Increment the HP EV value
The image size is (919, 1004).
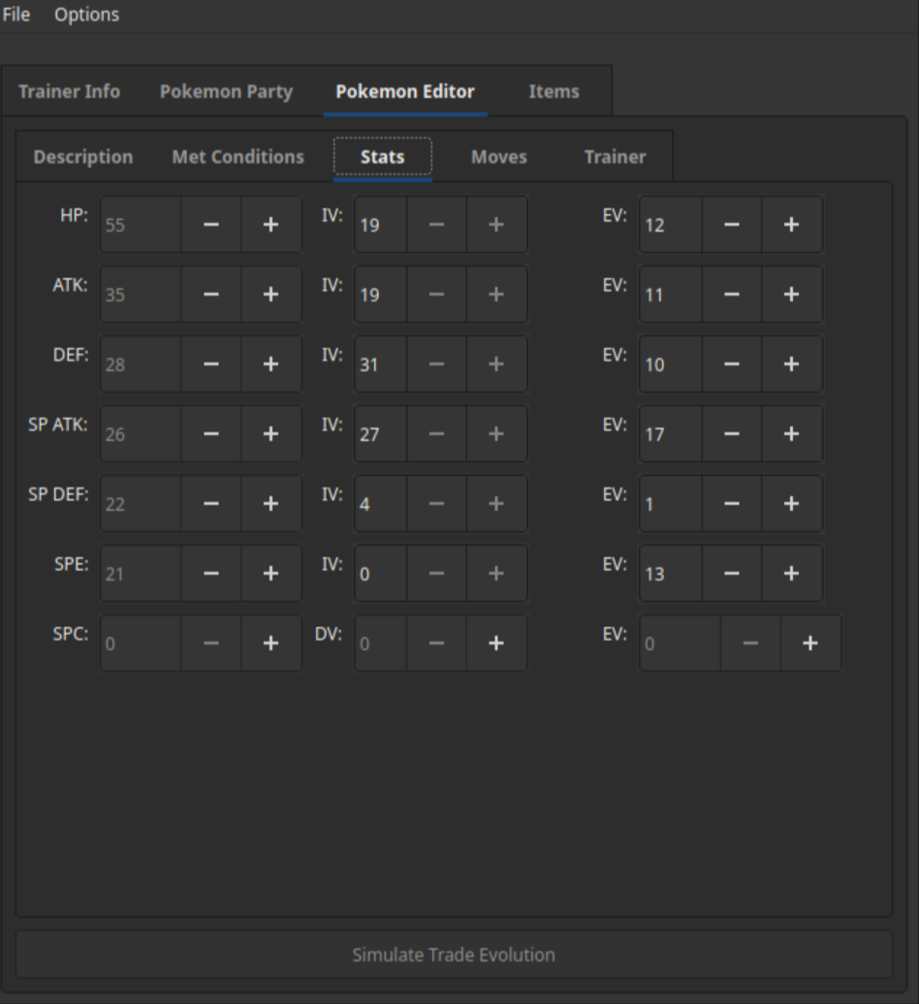[x=791, y=225]
